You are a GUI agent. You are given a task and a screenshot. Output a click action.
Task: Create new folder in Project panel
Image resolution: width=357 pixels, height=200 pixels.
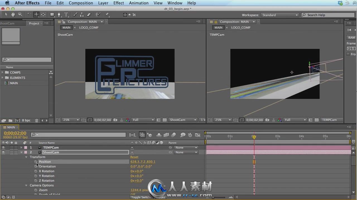point(10,121)
